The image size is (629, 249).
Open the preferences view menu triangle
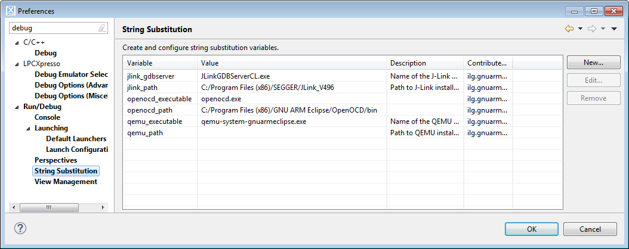coord(614,29)
